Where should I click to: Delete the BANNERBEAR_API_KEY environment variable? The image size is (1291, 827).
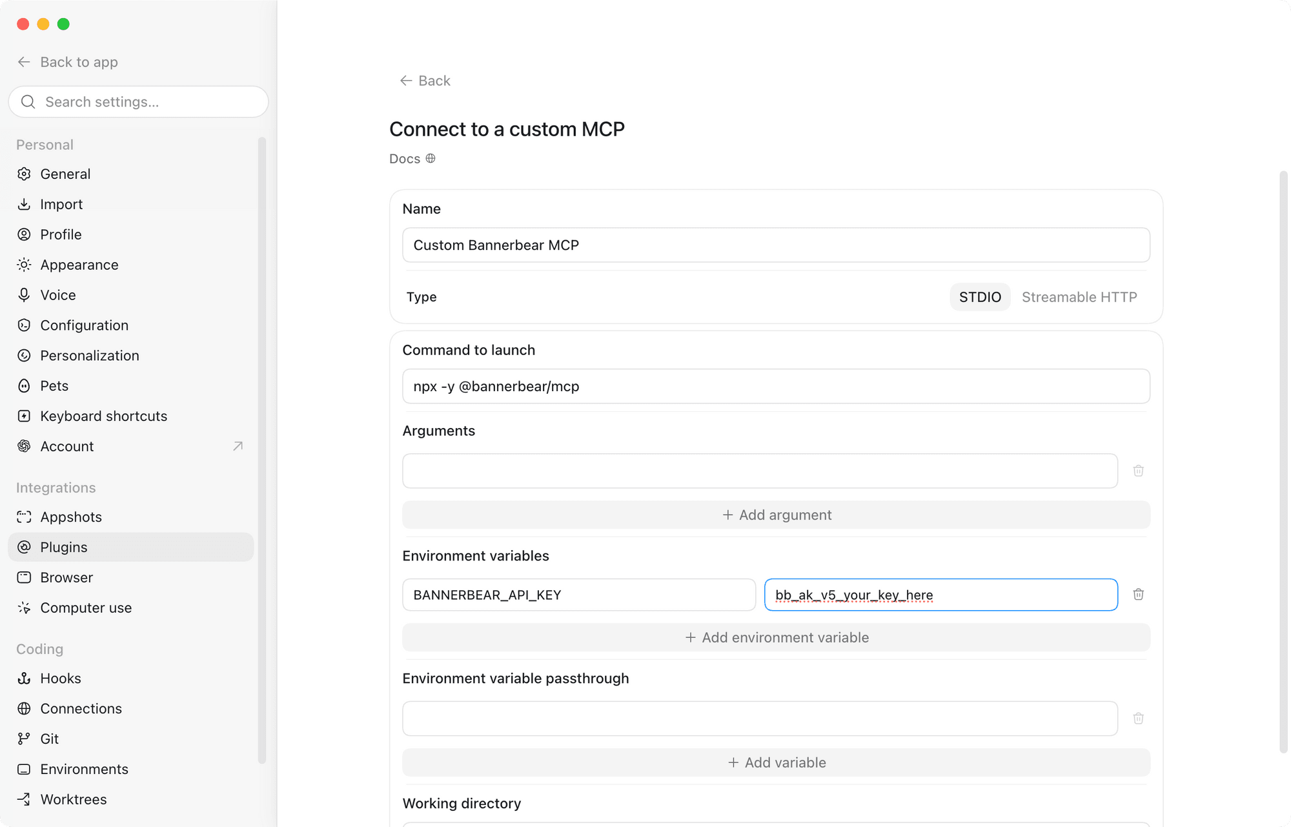pyautogui.click(x=1138, y=594)
